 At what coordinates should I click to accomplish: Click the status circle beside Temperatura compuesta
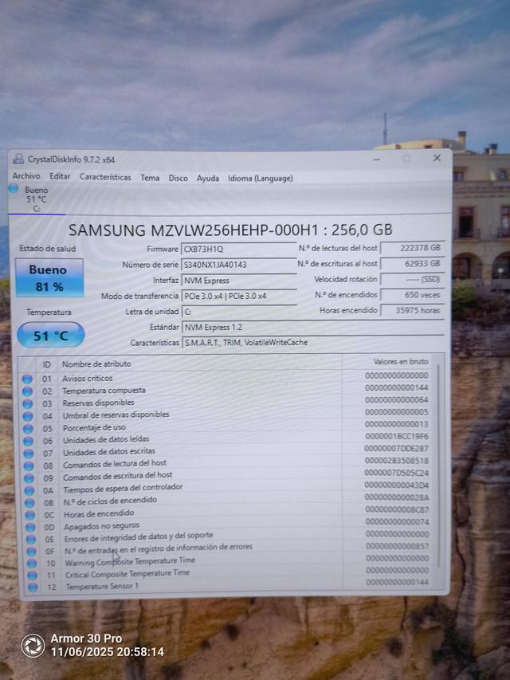coord(28,391)
